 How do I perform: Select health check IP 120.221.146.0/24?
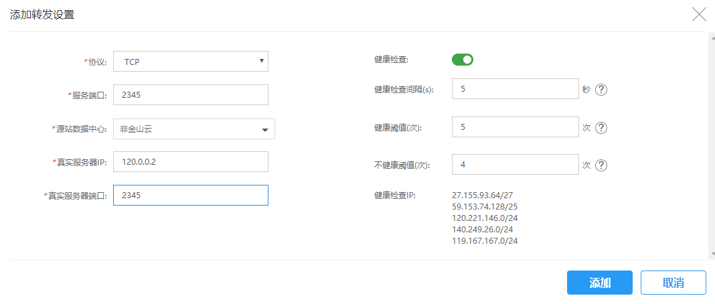tap(485, 218)
